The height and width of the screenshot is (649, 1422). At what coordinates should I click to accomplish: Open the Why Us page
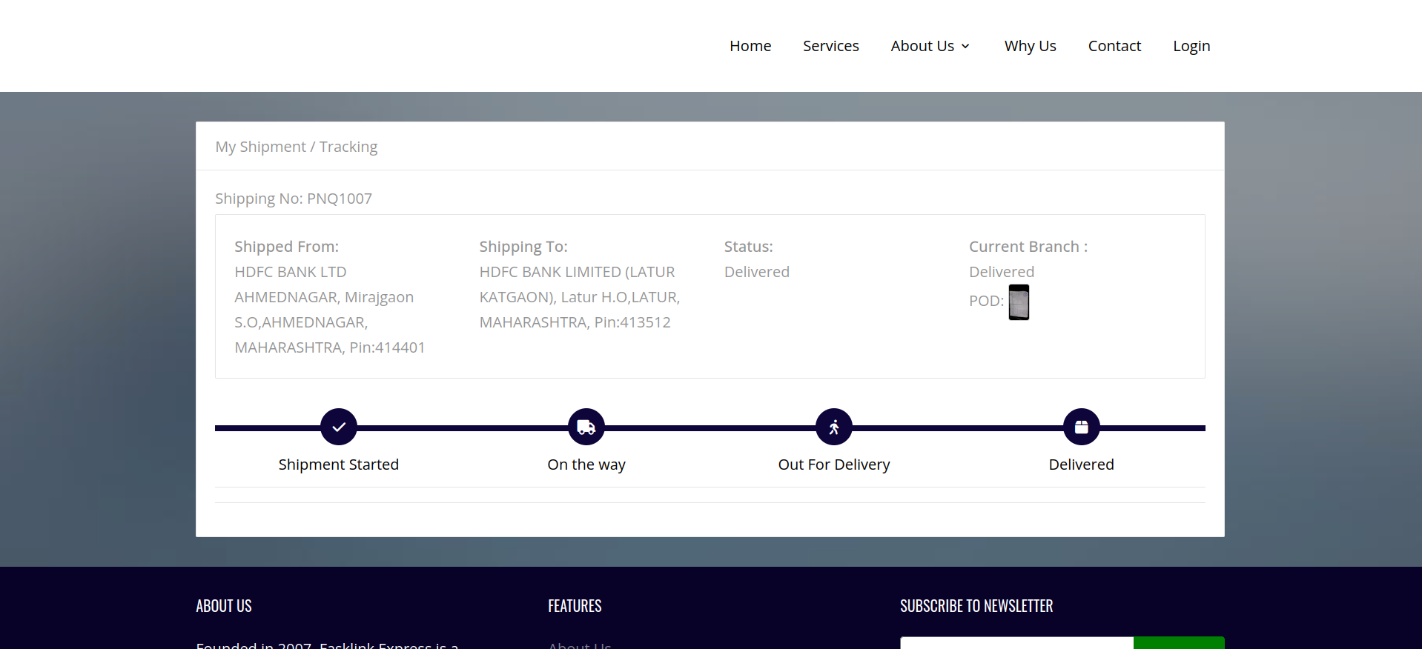pos(1031,46)
